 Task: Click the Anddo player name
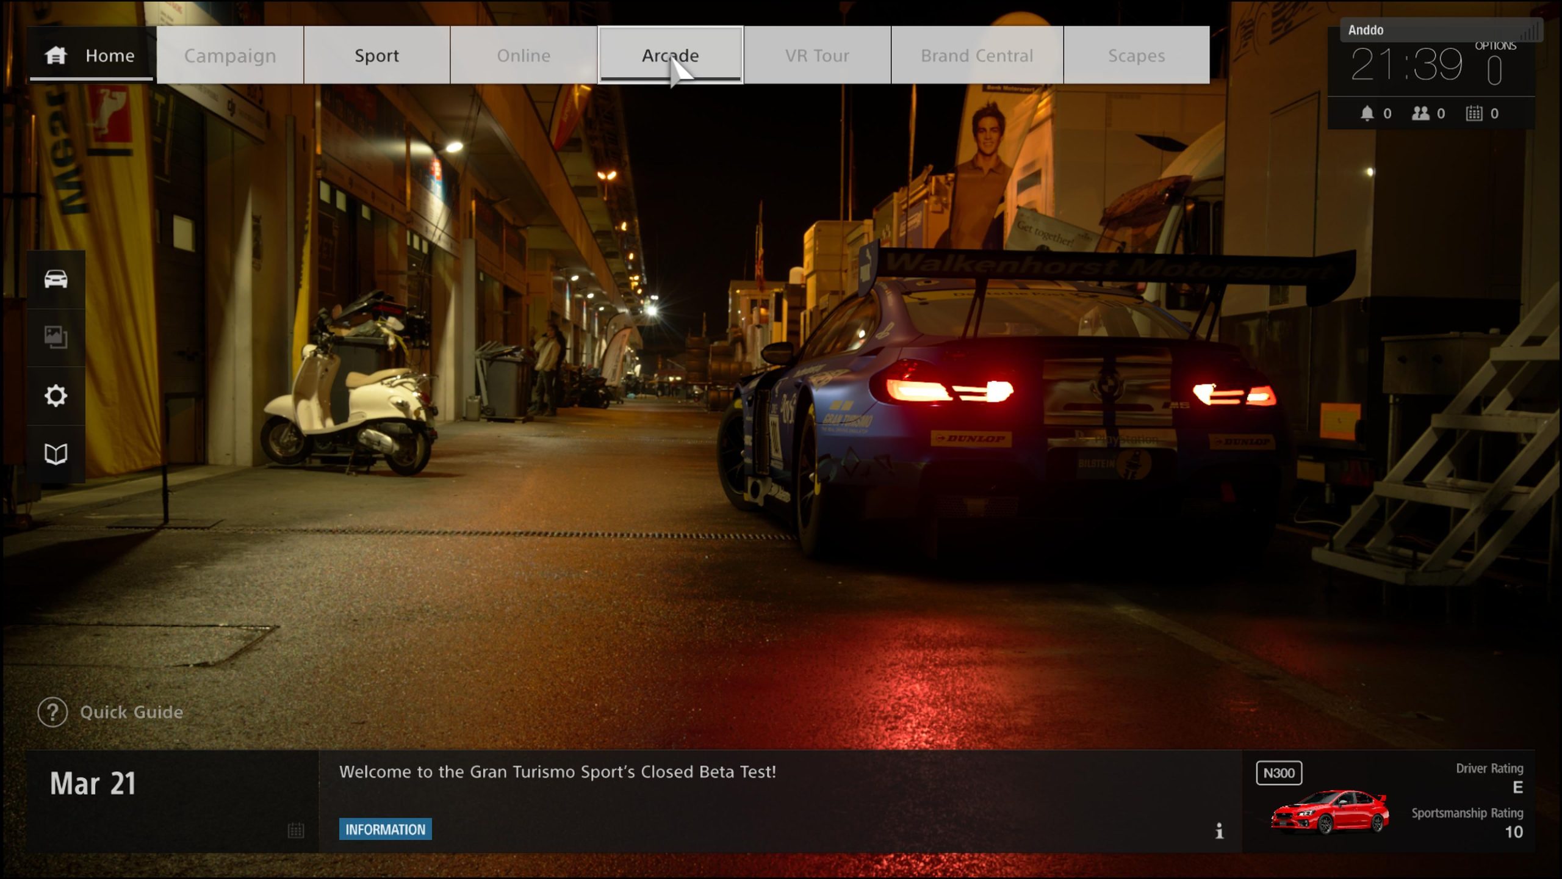[x=1366, y=30]
